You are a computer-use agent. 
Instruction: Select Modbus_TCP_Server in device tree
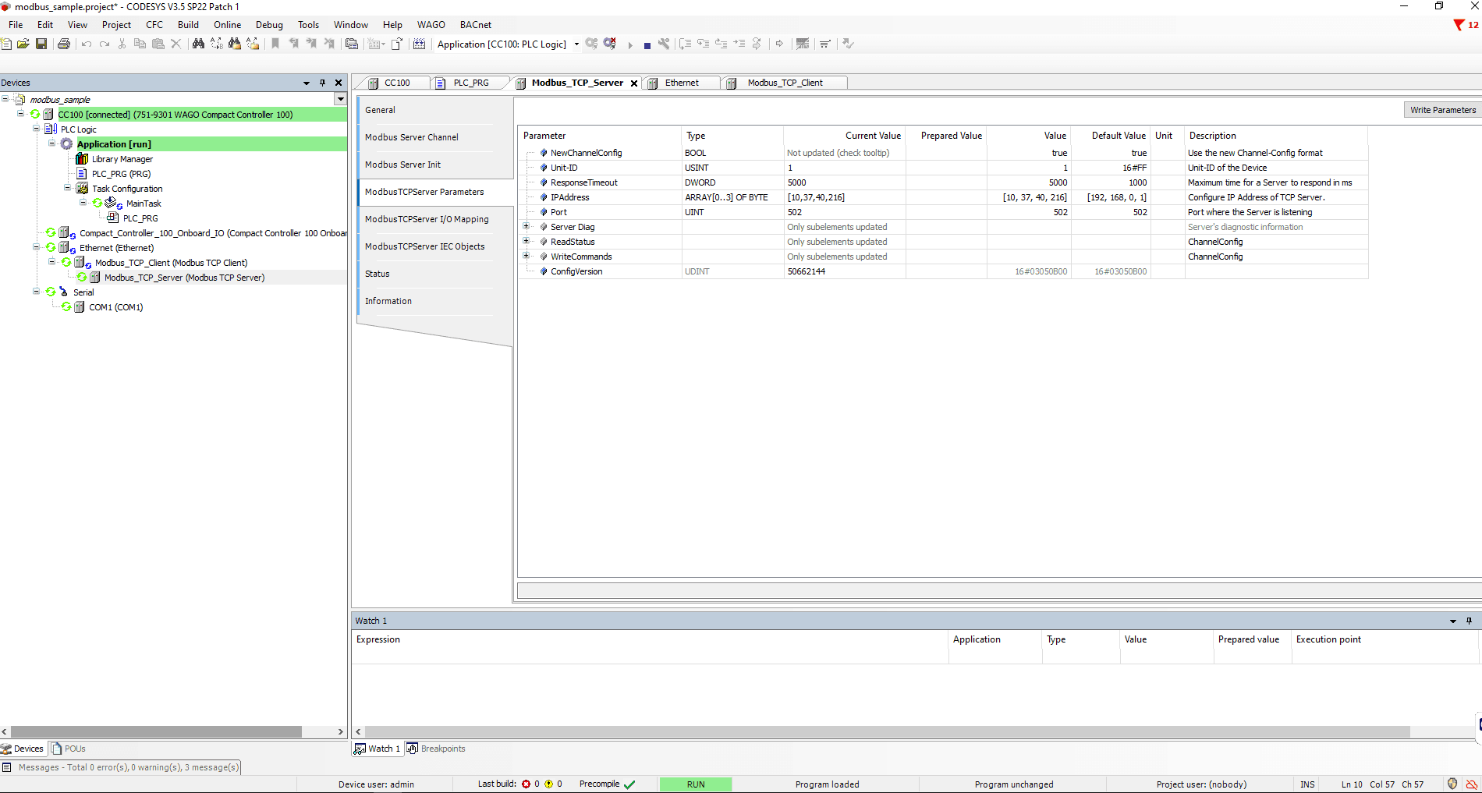click(x=184, y=278)
